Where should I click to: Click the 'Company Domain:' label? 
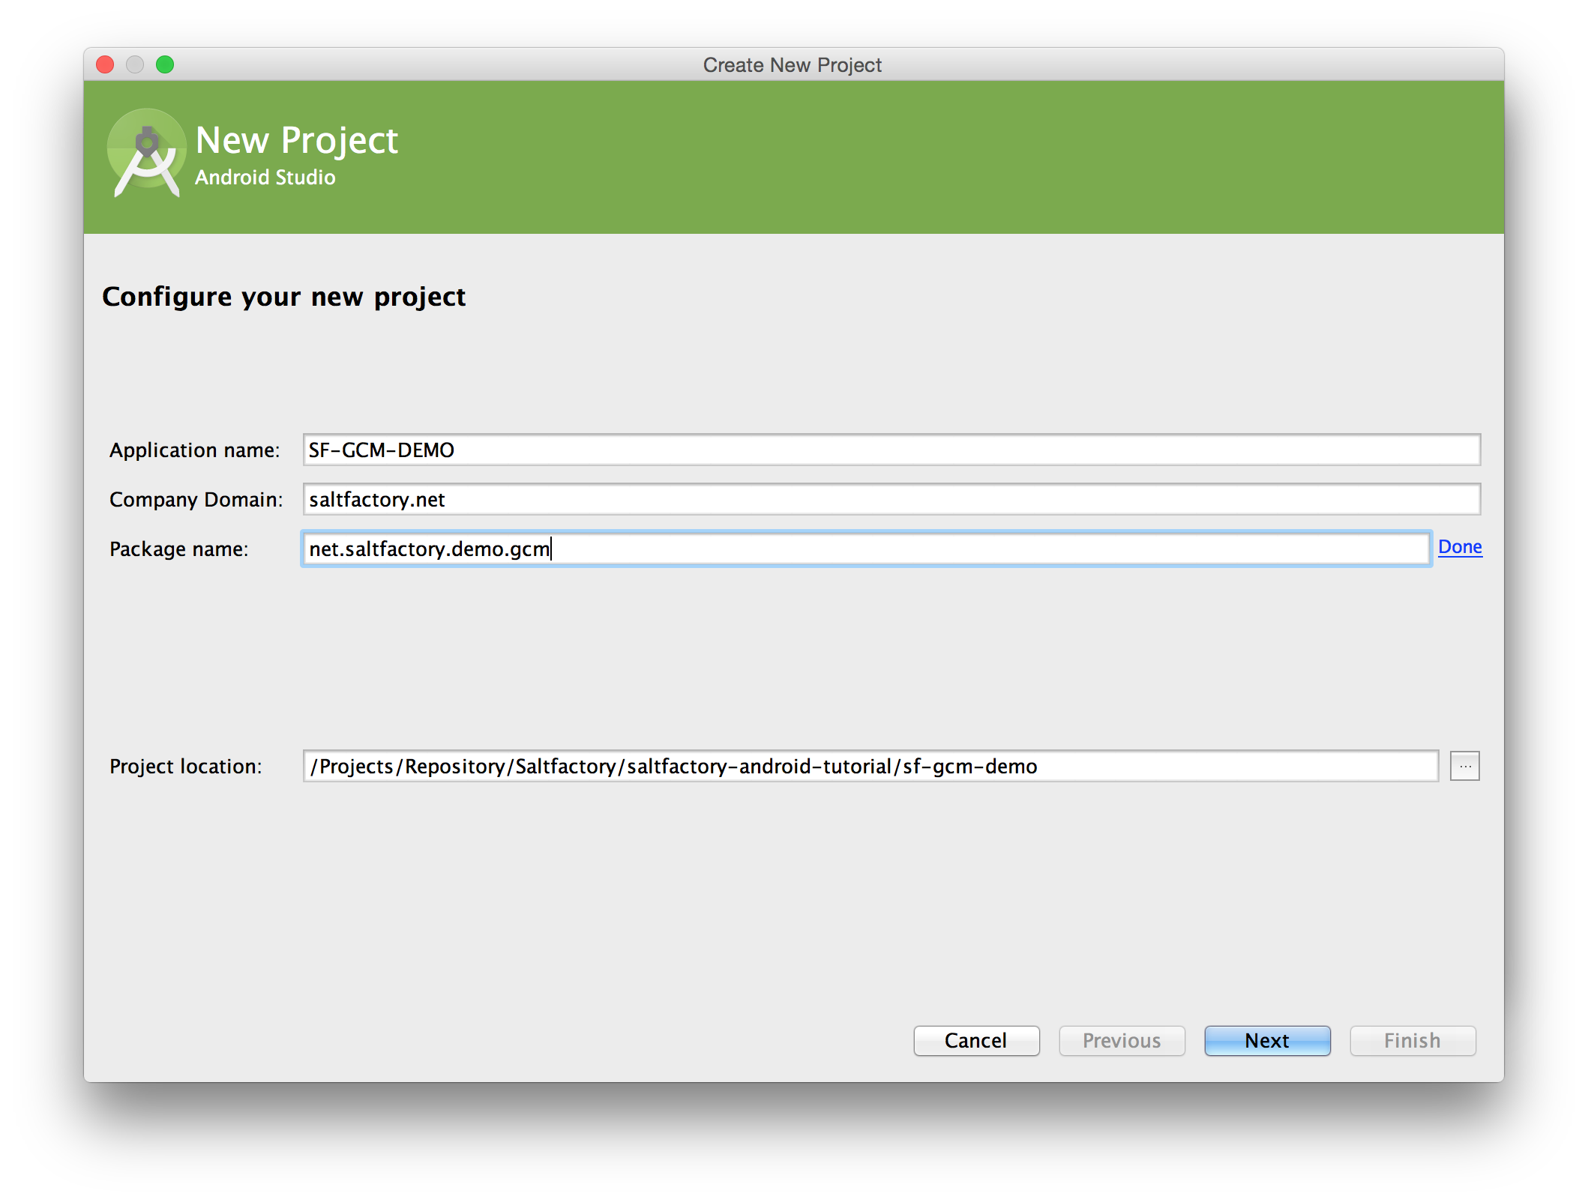tap(196, 500)
